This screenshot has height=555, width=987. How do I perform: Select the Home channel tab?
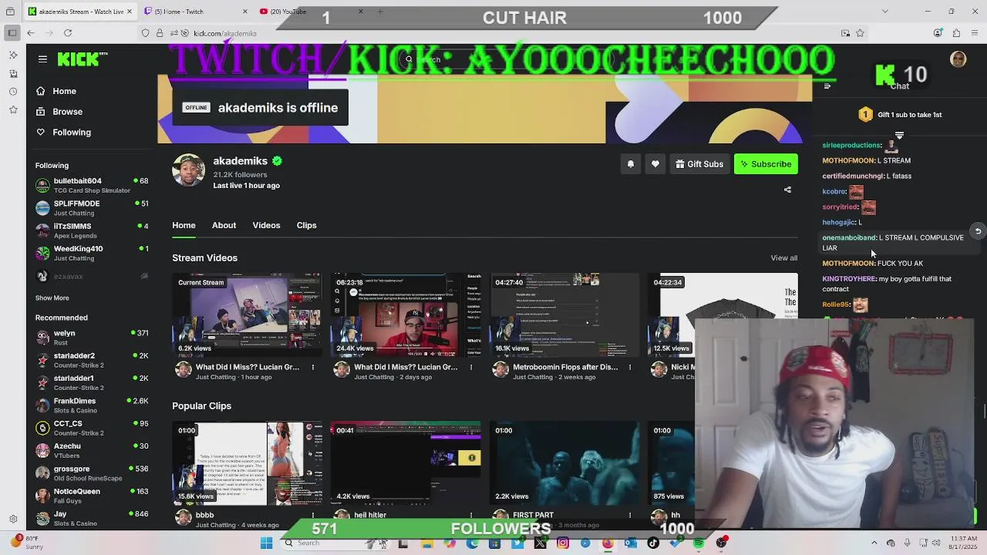184,225
